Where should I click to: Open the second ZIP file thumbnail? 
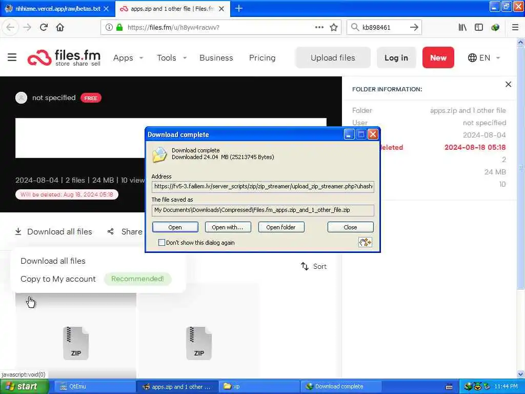199,343
